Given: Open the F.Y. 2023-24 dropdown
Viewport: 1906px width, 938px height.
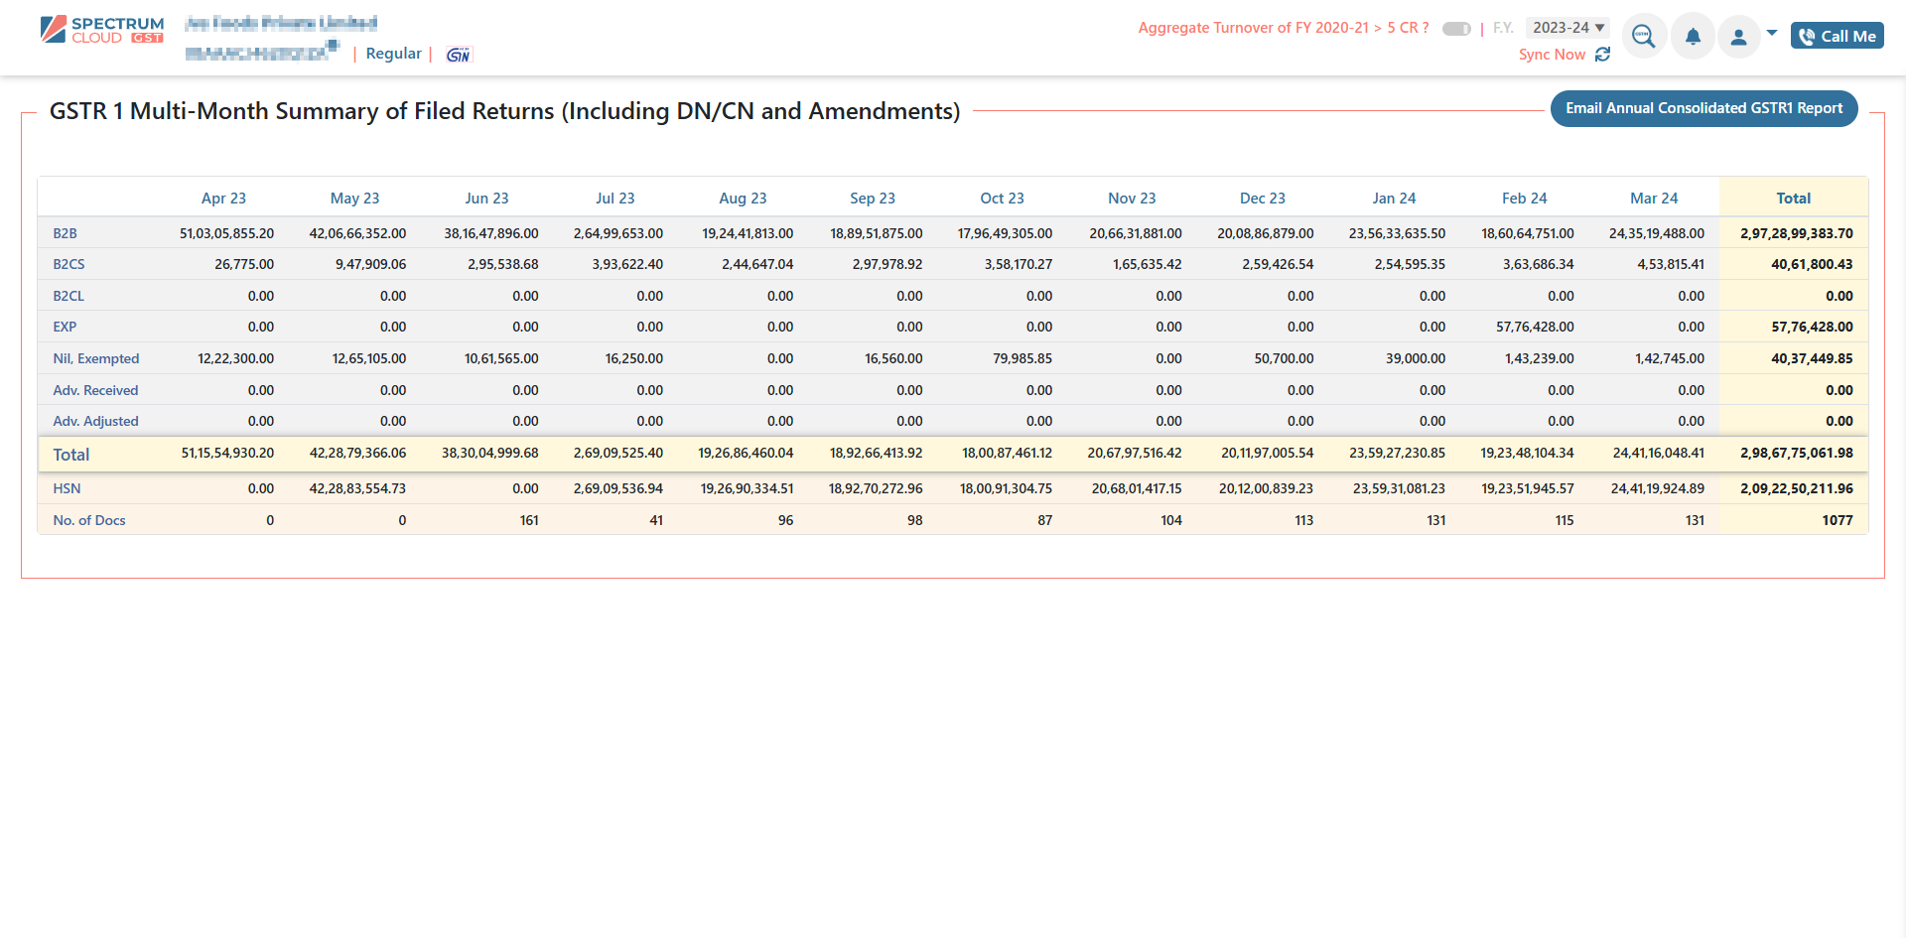Looking at the screenshot, I should [1567, 28].
